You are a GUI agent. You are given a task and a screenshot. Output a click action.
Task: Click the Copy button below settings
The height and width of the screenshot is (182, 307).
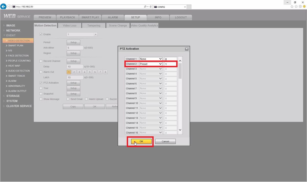tap(73, 106)
